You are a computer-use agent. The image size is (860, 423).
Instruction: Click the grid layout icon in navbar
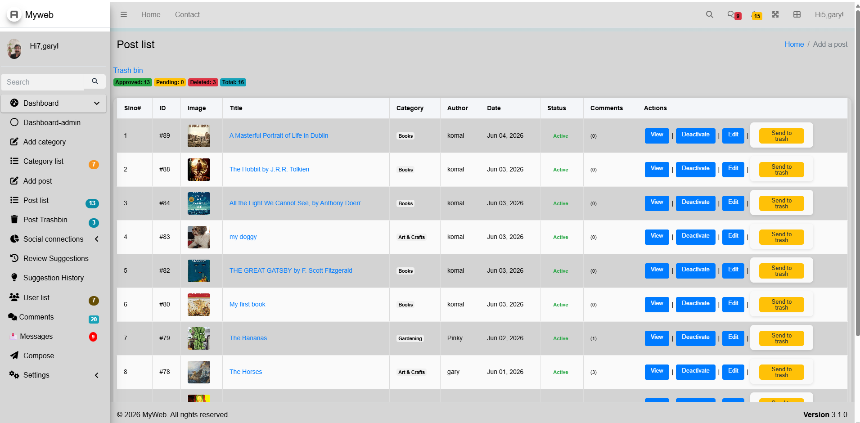pyautogui.click(x=797, y=14)
